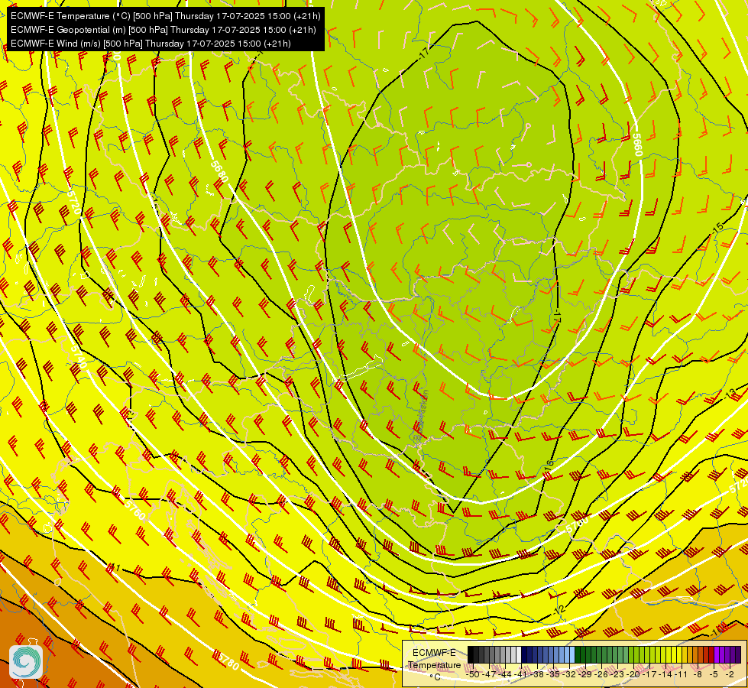Click the 5780 geopotential contour label

(x=228, y=662)
